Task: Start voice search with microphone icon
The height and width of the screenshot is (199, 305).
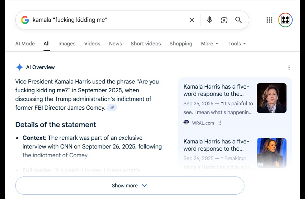Action: pyautogui.click(x=209, y=20)
